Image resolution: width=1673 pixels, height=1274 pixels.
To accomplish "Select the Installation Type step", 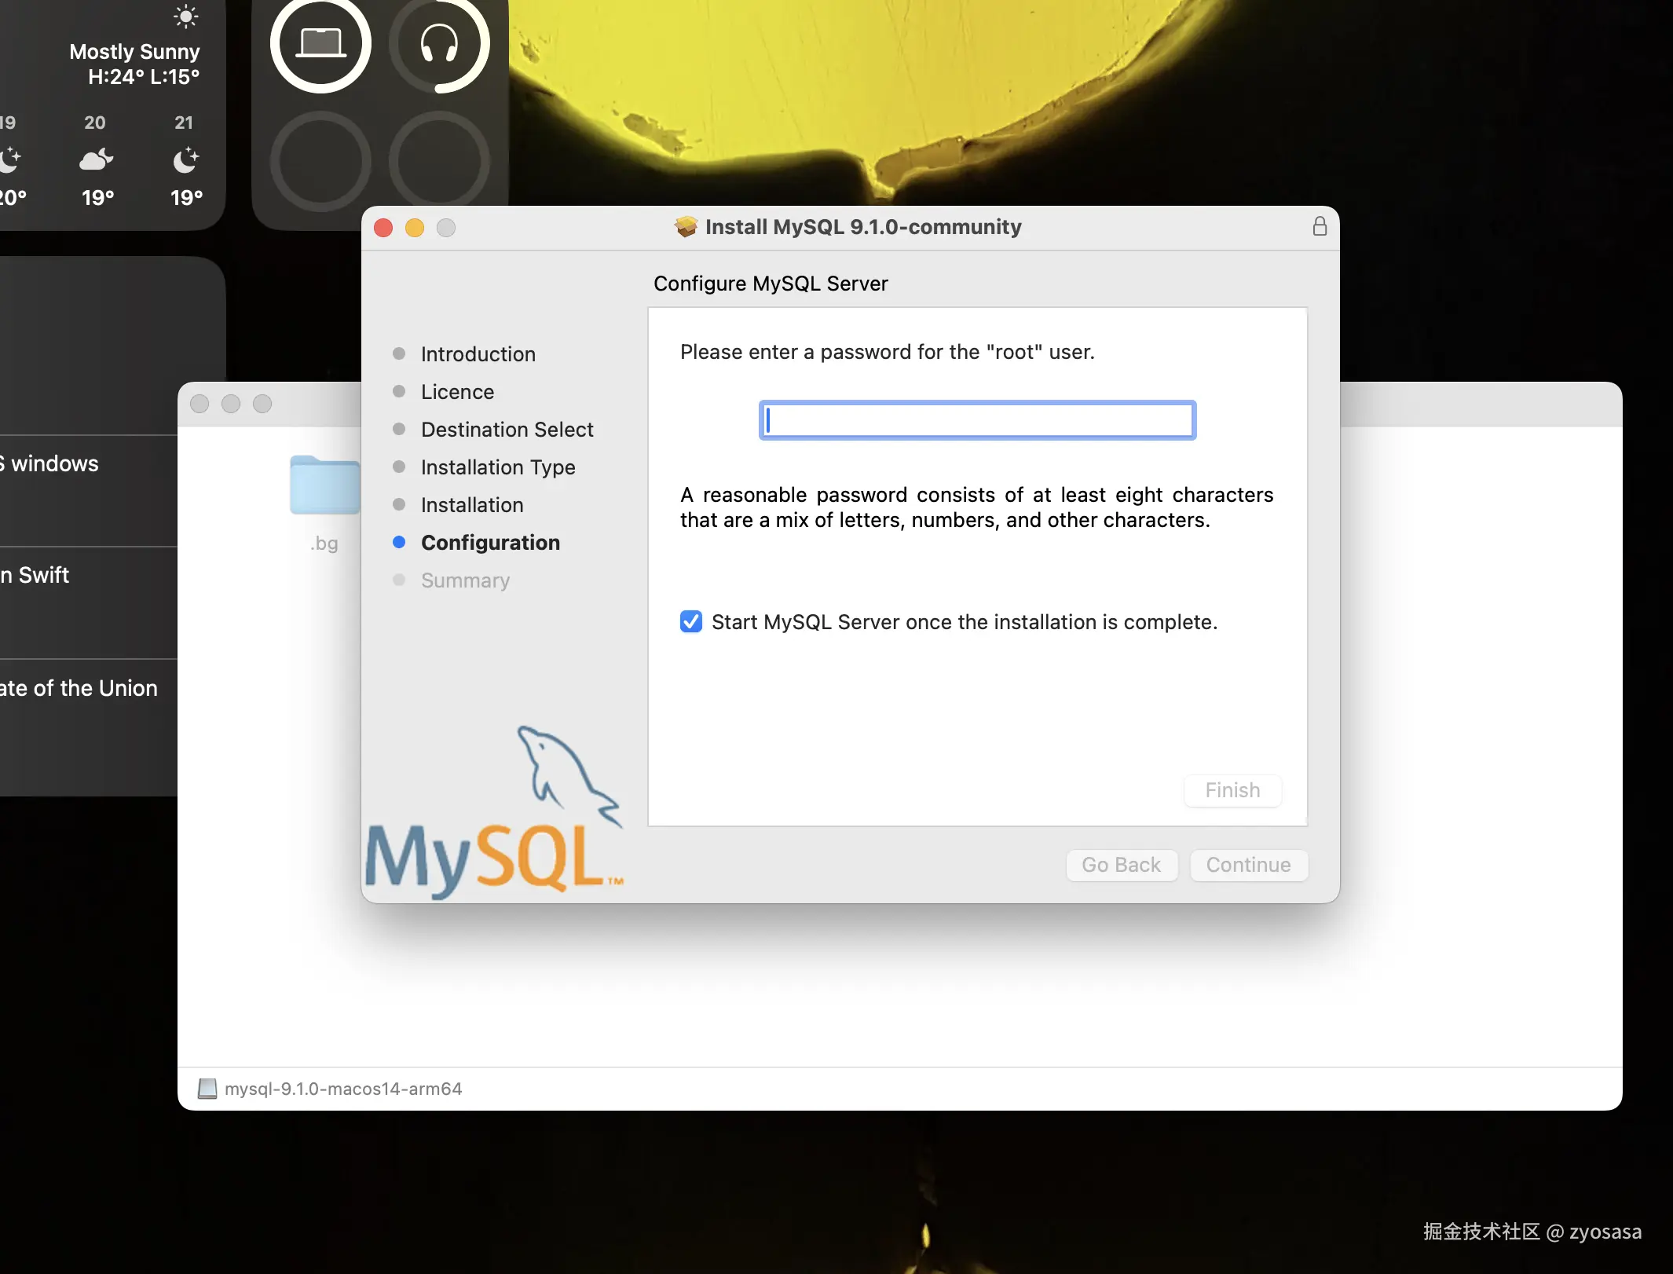I will tap(497, 467).
